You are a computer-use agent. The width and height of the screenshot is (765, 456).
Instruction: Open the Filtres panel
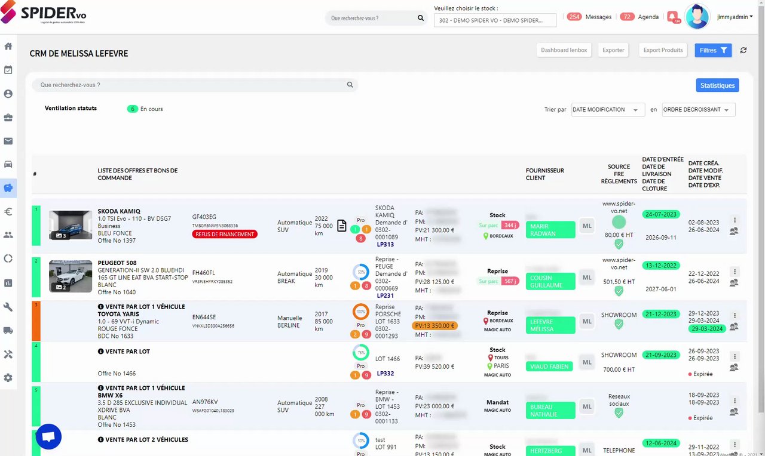[x=713, y=50]
